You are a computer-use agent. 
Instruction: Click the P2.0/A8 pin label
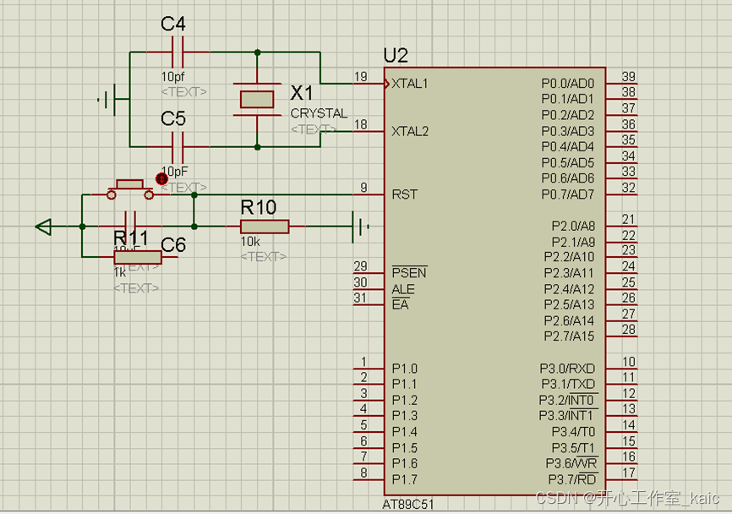(573, 227)
